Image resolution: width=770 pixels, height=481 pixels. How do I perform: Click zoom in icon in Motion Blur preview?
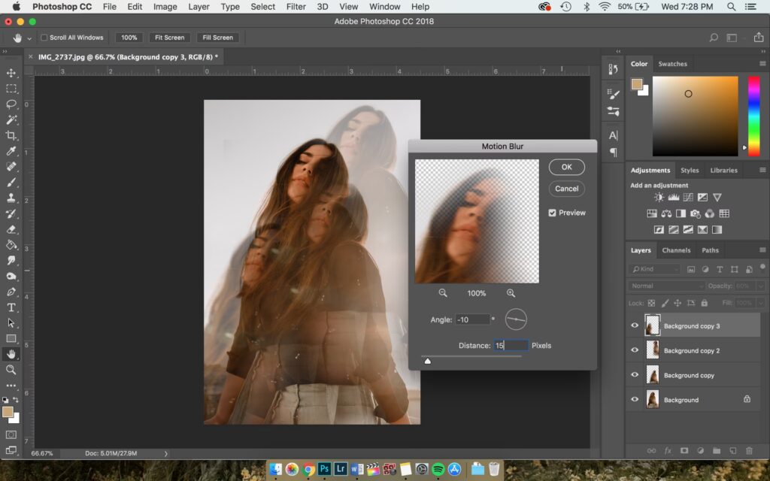point(511,293)
